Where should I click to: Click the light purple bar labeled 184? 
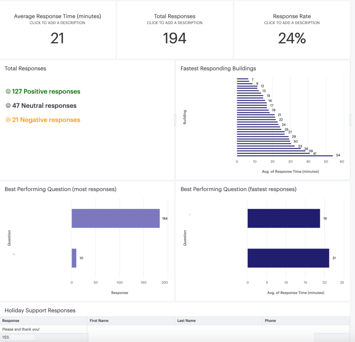(x=116, y=218)
